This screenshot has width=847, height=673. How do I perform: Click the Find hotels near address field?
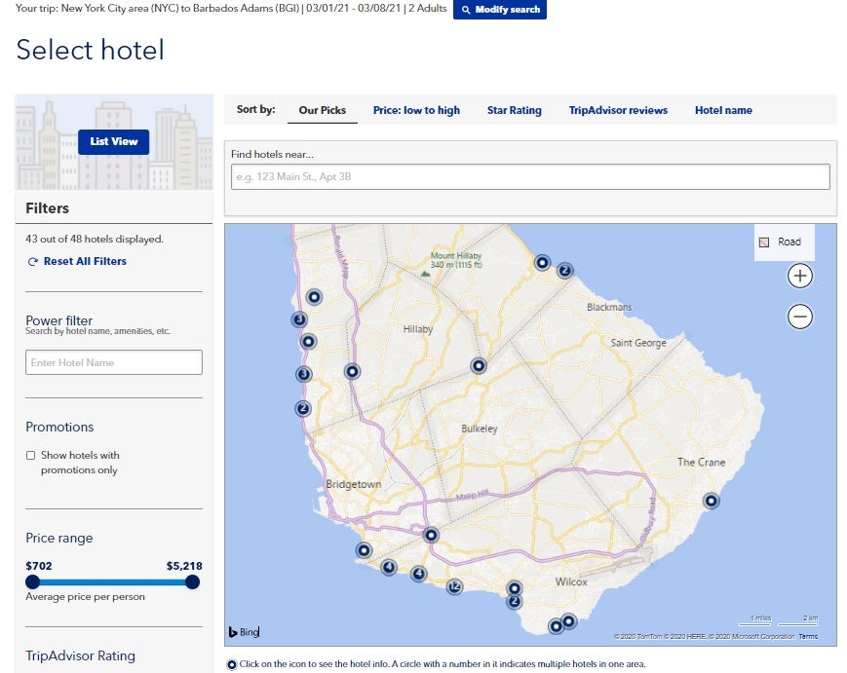coord(529,176)
